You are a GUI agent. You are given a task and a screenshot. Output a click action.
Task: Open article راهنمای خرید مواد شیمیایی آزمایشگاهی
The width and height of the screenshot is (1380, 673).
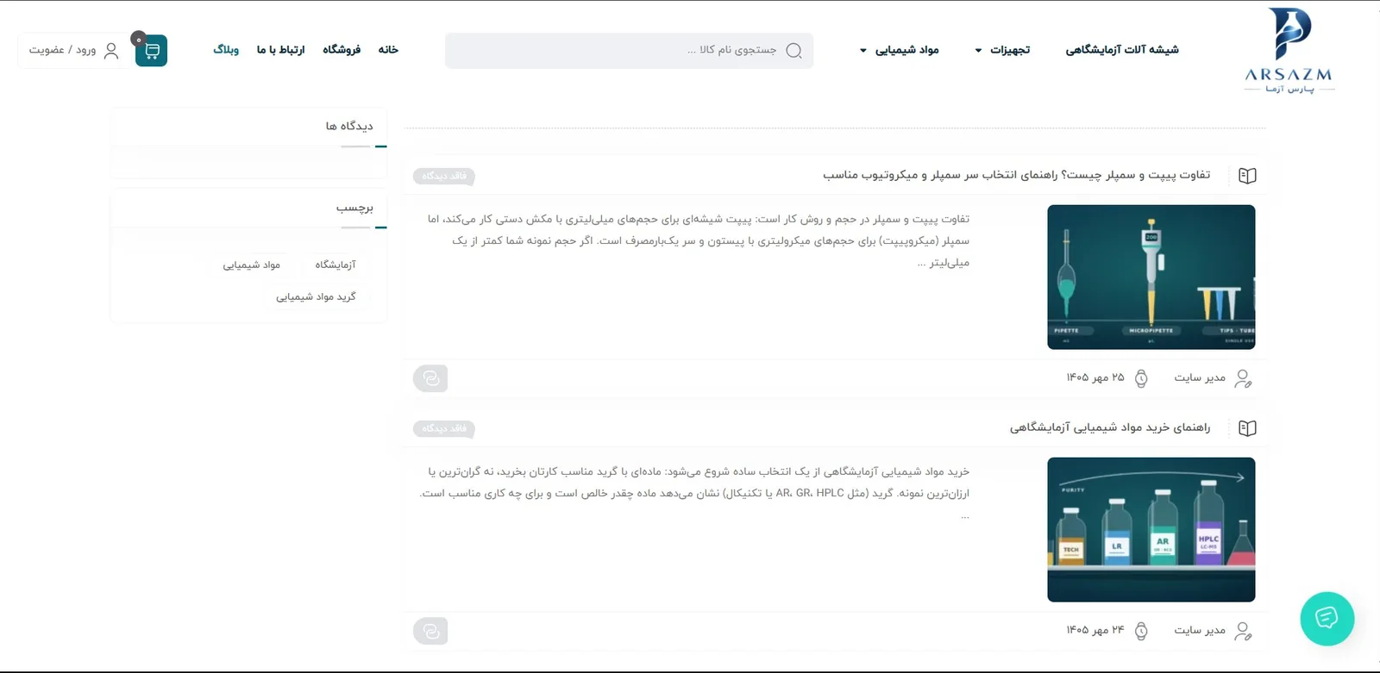click(1110, 427)
